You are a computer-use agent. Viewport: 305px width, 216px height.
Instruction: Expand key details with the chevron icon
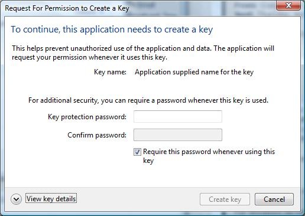point(16,199)
